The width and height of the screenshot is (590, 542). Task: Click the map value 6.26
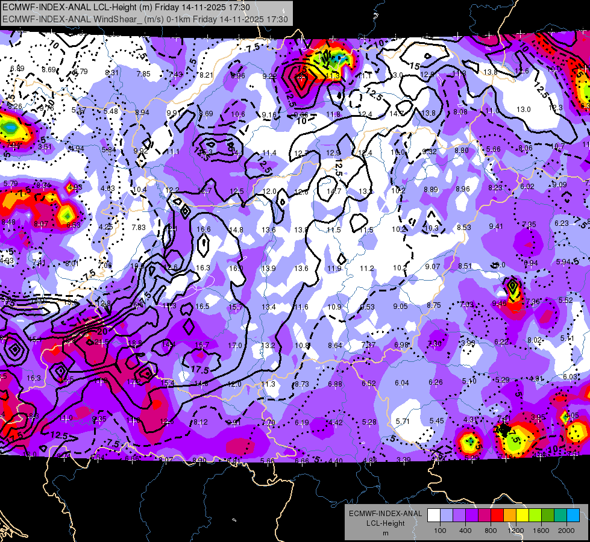click(436, 382)
